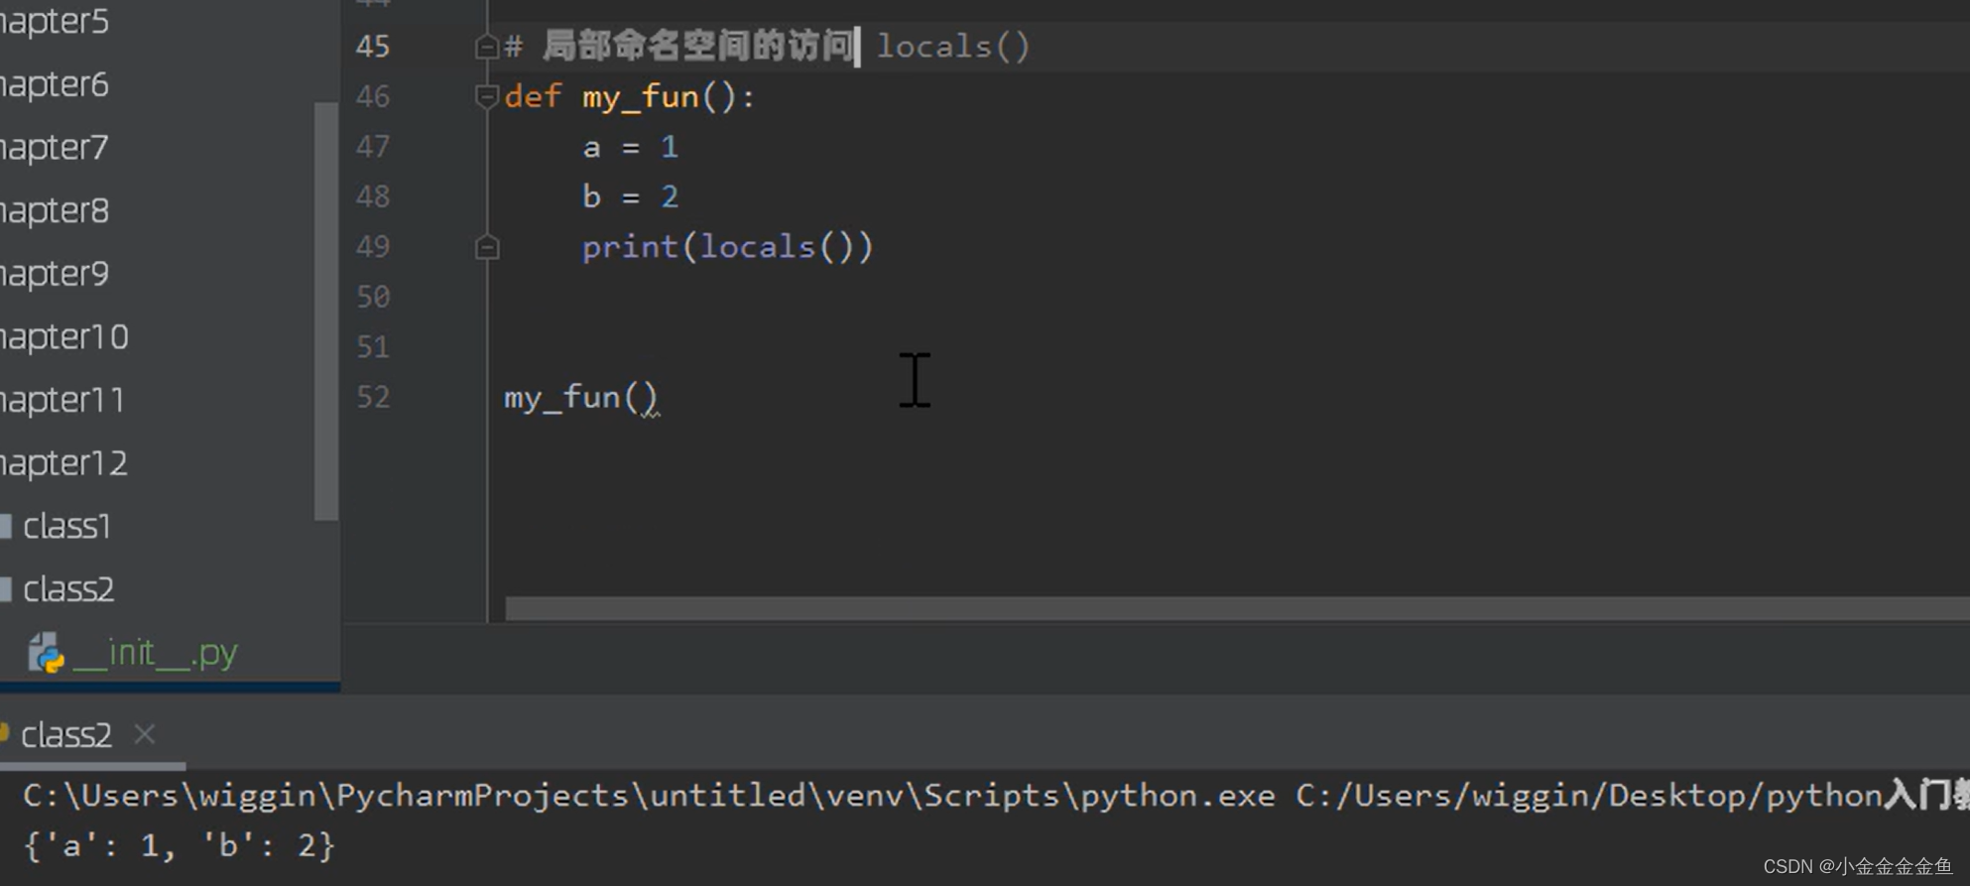Click the {'a': 1, 'b': 2} console output
The width and height of the screenshot is (1970, 886).
pyautogui.click(x=180, y=845)
